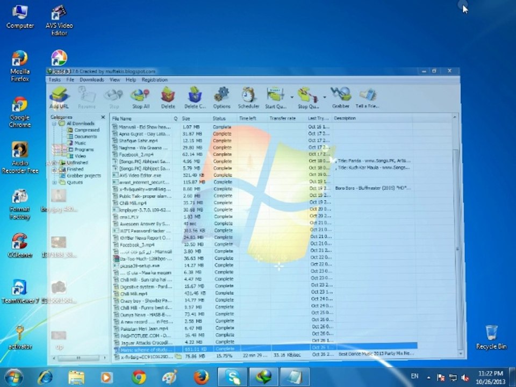This screenshot has height=387, width=516.
Task: Click the Resume toolbar icon
Action: tap(87, 97)
